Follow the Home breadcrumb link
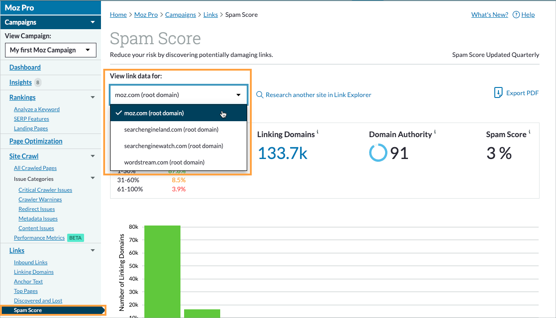This screenshot has height=318, width=556. 118,14
